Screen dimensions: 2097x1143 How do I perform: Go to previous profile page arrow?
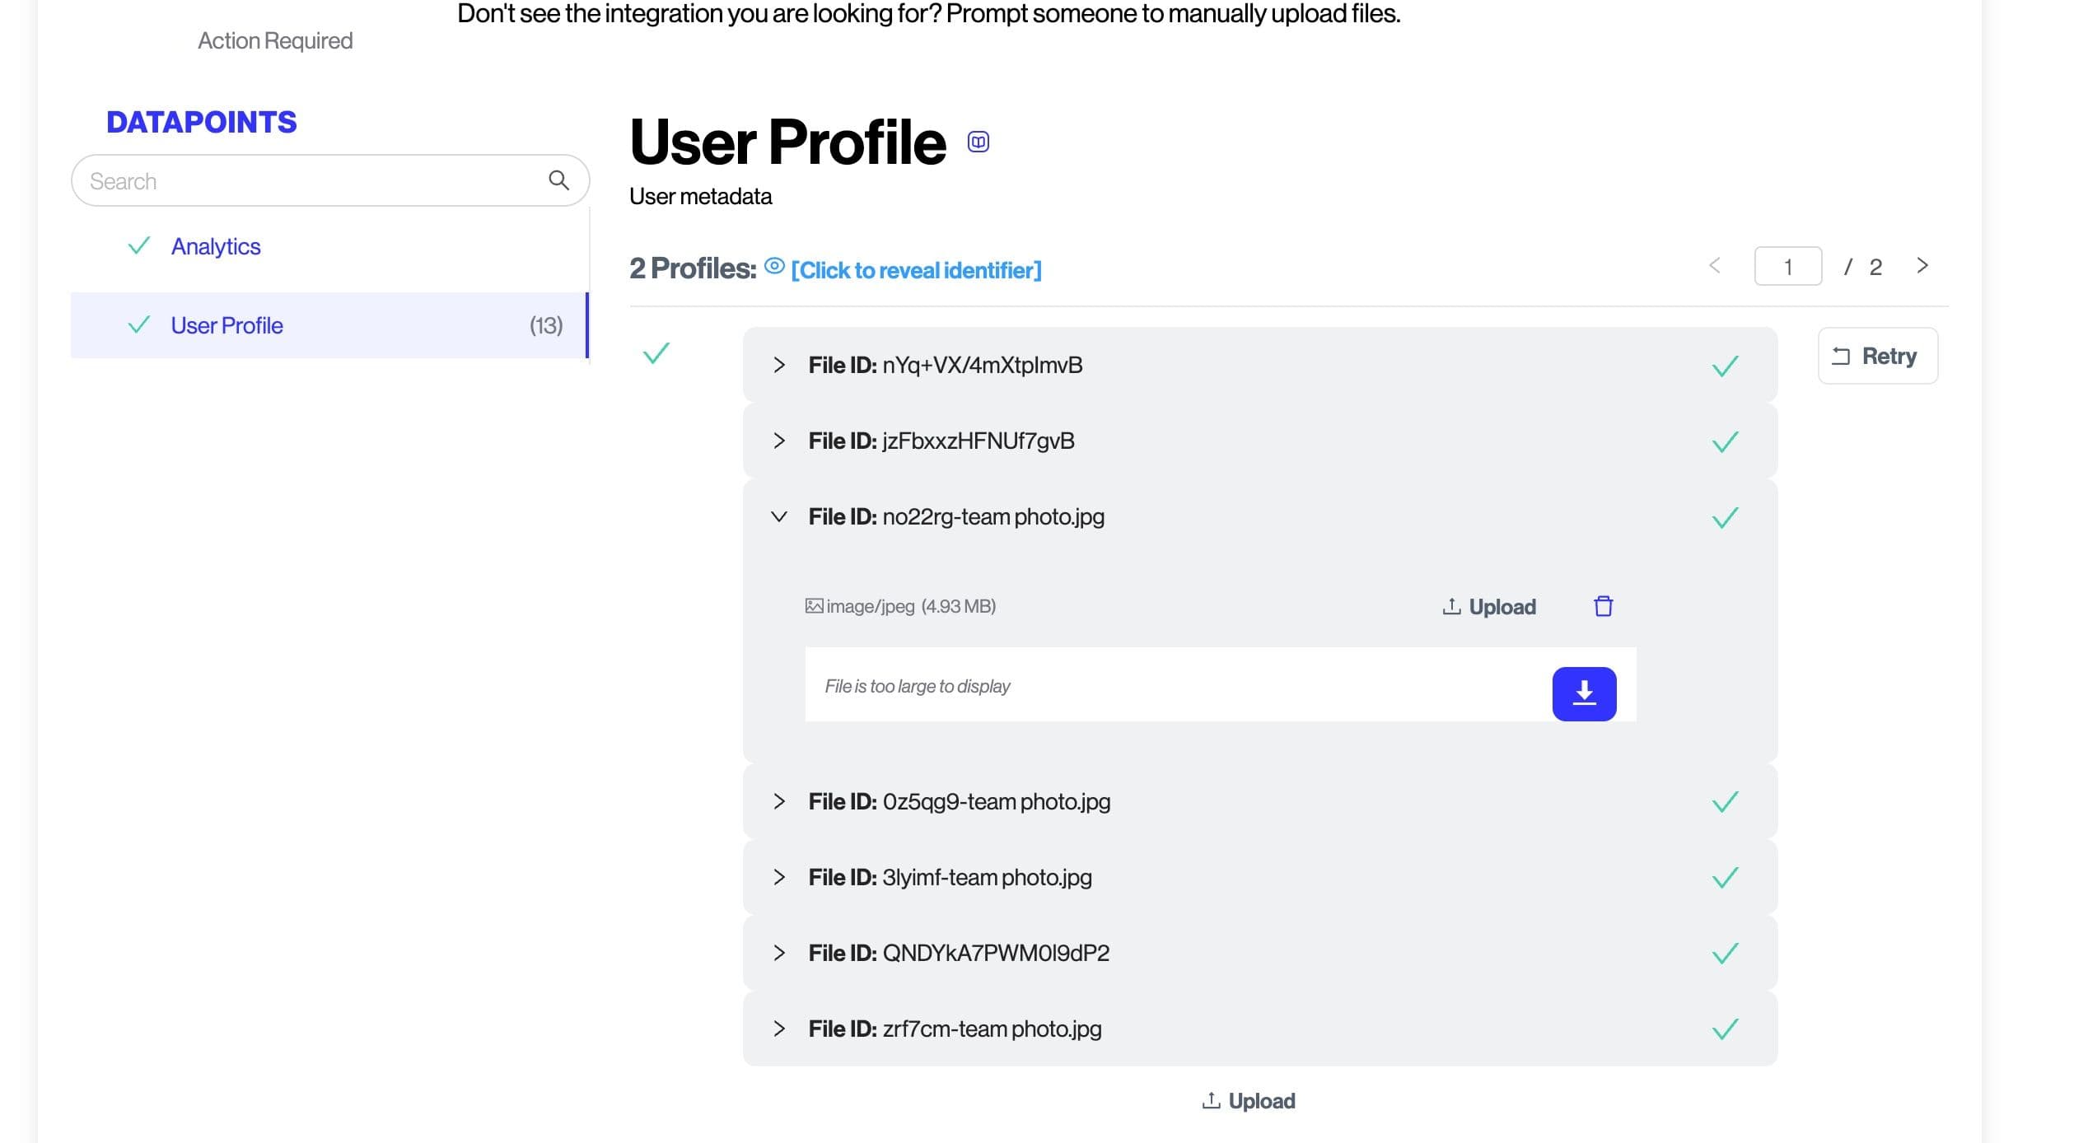[1714, 266]
